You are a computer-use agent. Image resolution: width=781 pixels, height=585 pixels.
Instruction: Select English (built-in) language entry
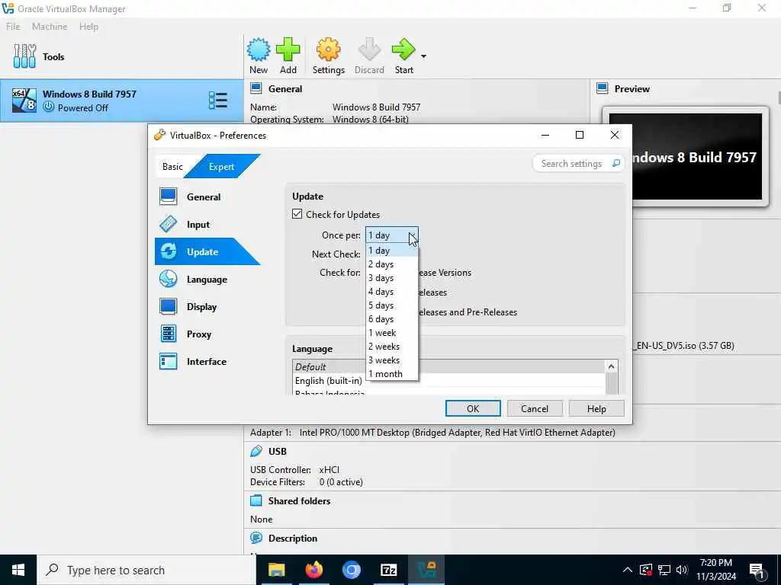(x=328, y=381)
